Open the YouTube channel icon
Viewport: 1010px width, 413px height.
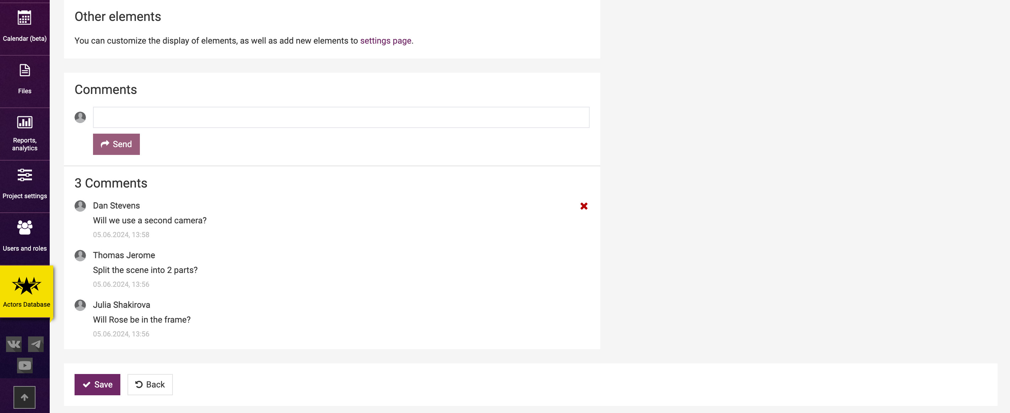click(x=25, y=365)
